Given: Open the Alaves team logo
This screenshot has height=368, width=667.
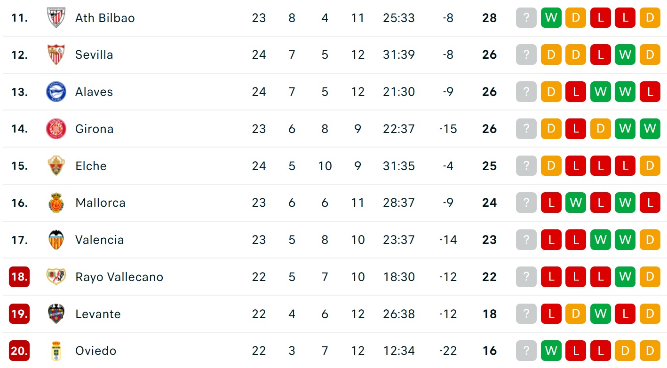Looking at the screenshot, I should (x=56, y=92).
